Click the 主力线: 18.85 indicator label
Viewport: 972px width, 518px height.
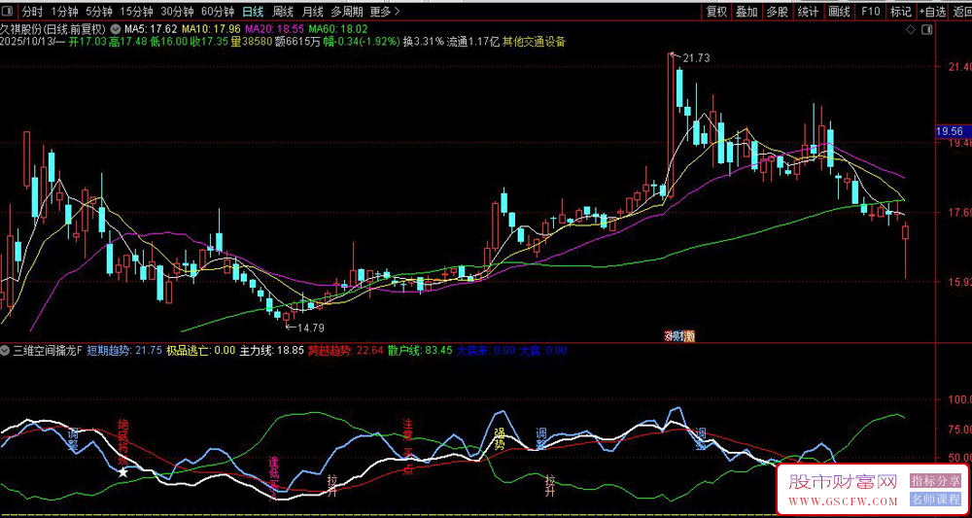click(272, 350)
